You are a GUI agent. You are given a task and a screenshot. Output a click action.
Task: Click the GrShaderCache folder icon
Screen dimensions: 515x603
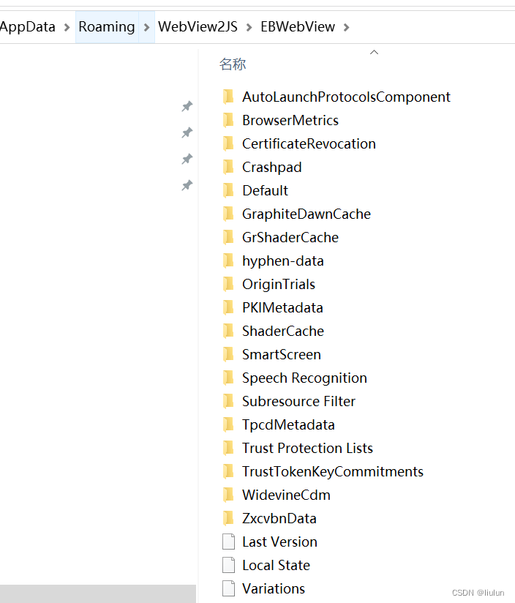pos(228,237)
